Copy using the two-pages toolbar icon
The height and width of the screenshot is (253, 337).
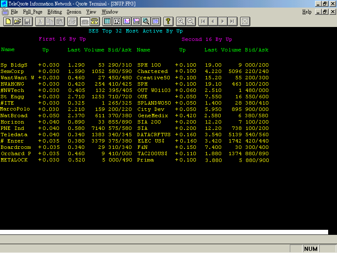(50, 22)
